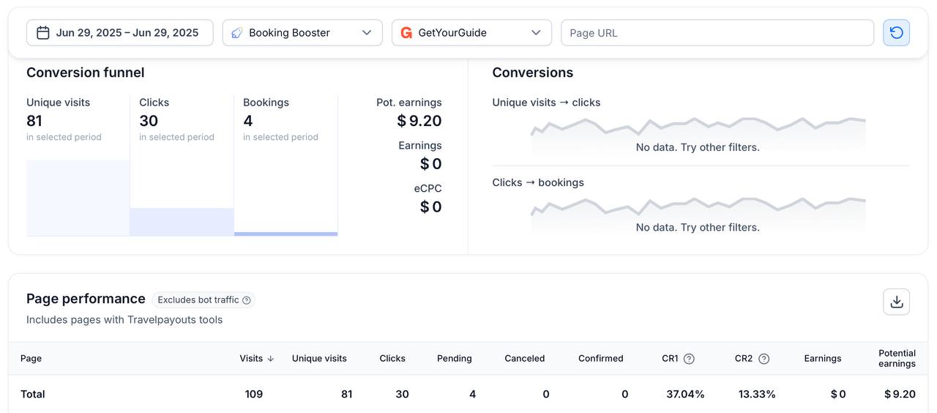Click the CR2 help question mark icon
This screenshot has height=413, width=937.
764,359
